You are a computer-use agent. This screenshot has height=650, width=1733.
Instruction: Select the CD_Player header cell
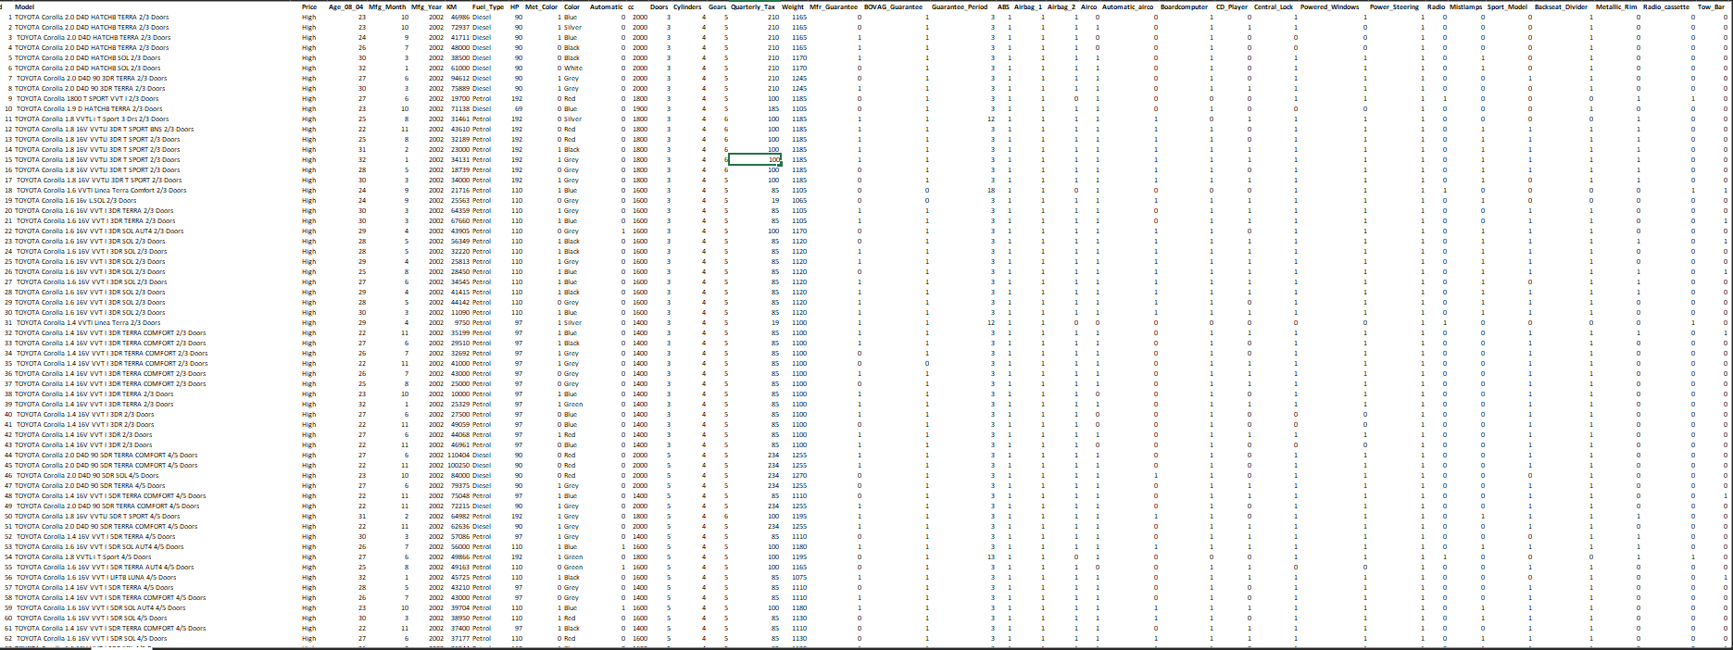[x=1232, y=6]
